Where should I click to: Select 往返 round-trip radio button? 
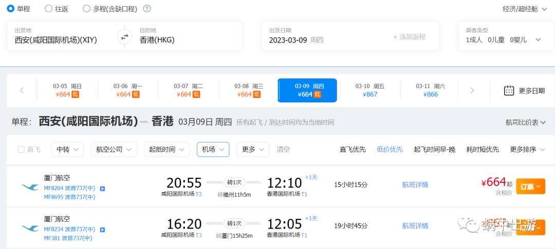click(48, 9)
